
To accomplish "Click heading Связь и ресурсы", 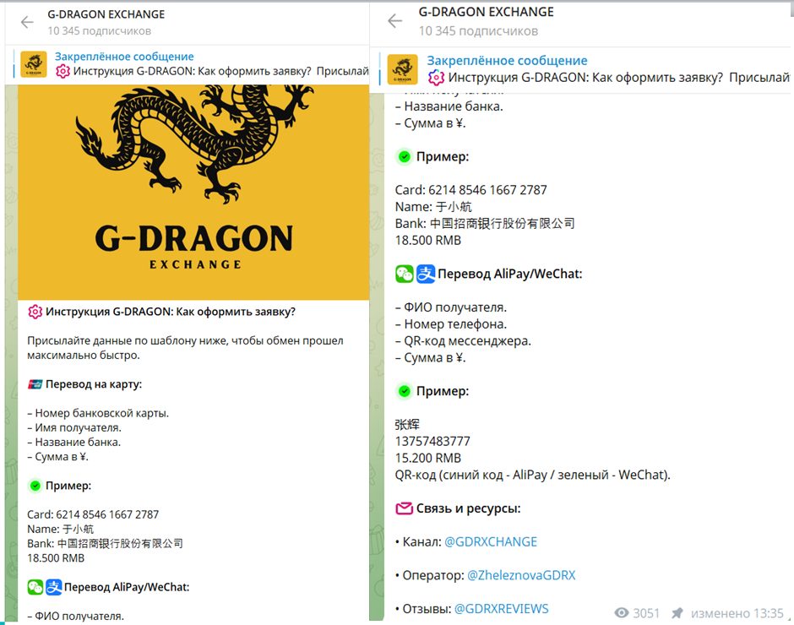I will 469,508.
